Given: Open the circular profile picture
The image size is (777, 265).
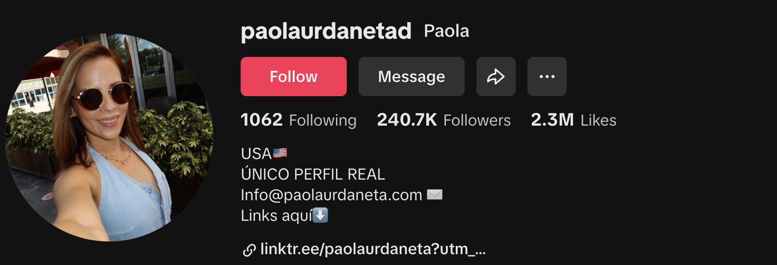Looking at the screenshot, I should point(109,137).
